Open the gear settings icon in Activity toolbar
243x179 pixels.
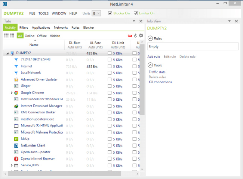pos(141,36)
